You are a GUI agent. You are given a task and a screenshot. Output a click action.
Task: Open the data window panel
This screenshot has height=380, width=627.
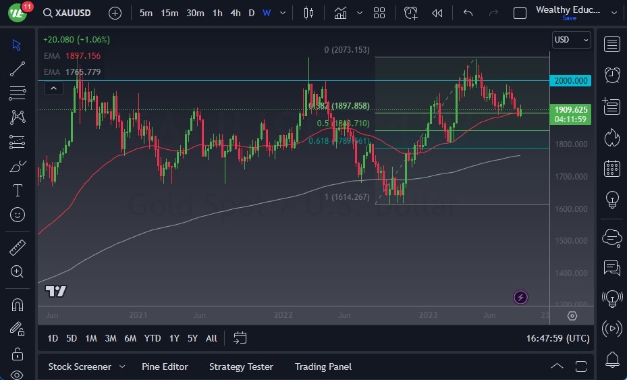(x=611, y=107)
